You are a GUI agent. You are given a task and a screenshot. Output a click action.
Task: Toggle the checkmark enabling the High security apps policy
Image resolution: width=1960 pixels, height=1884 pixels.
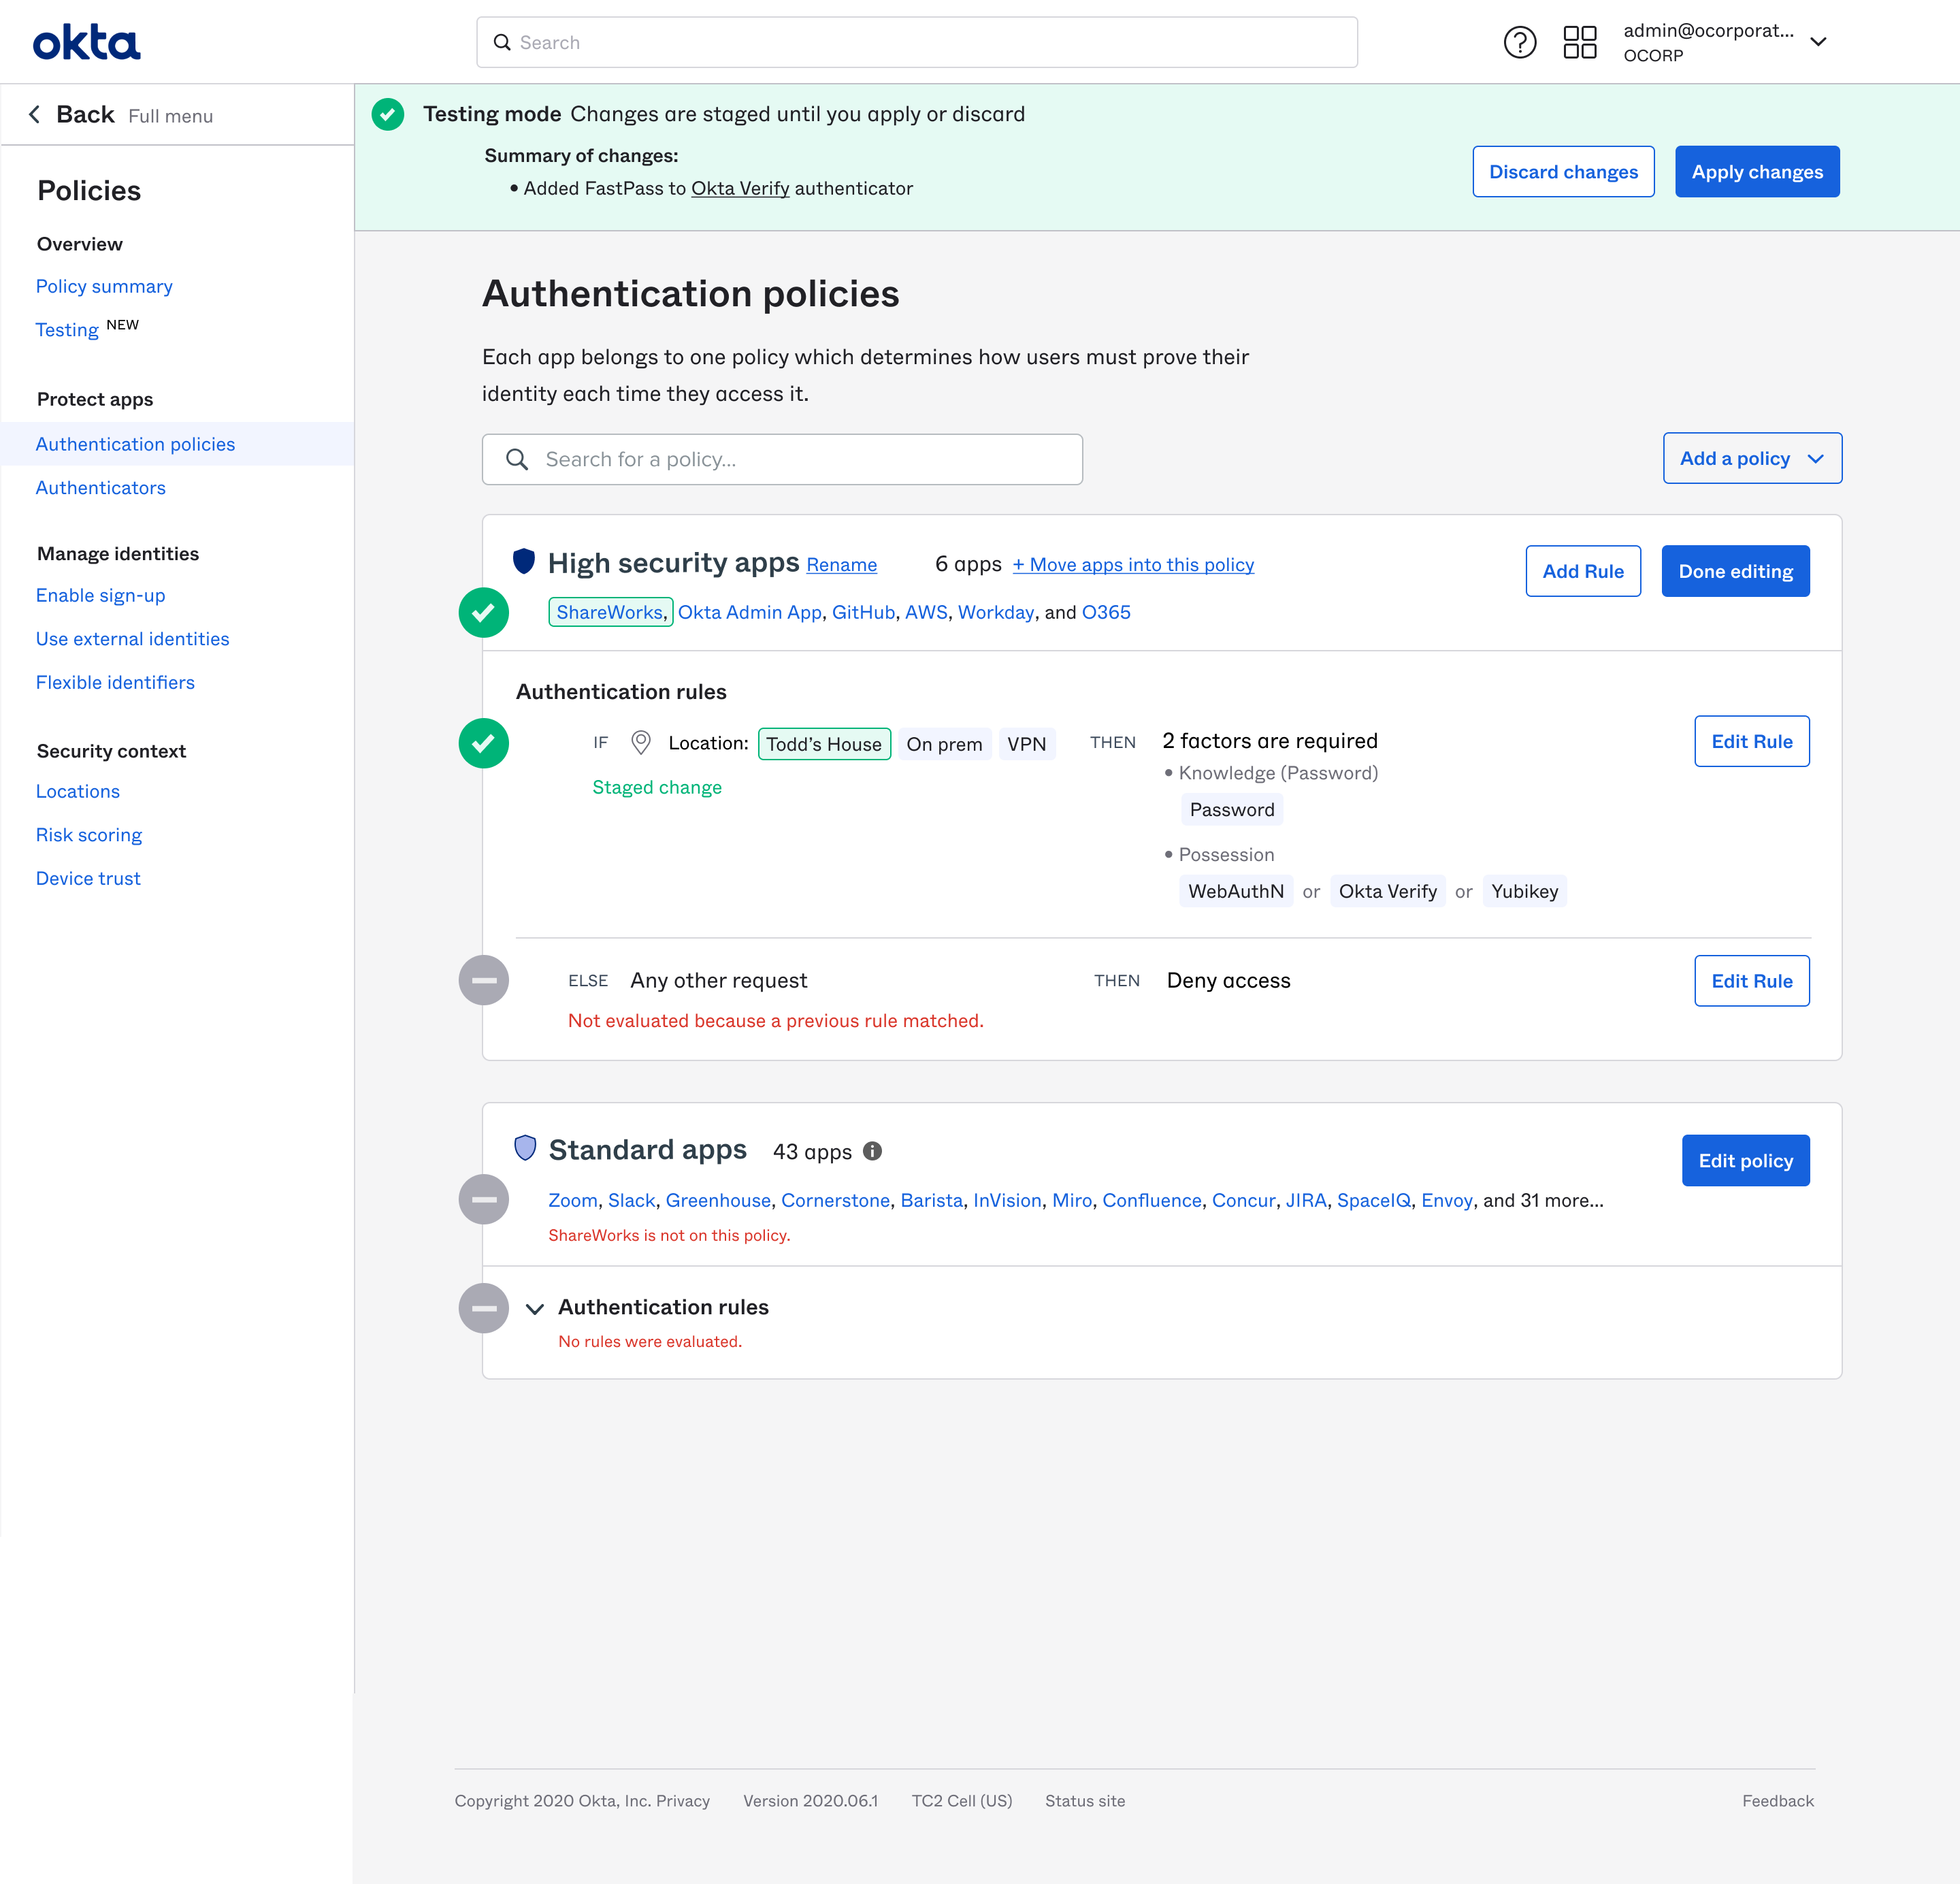click(x=484, y=612)
